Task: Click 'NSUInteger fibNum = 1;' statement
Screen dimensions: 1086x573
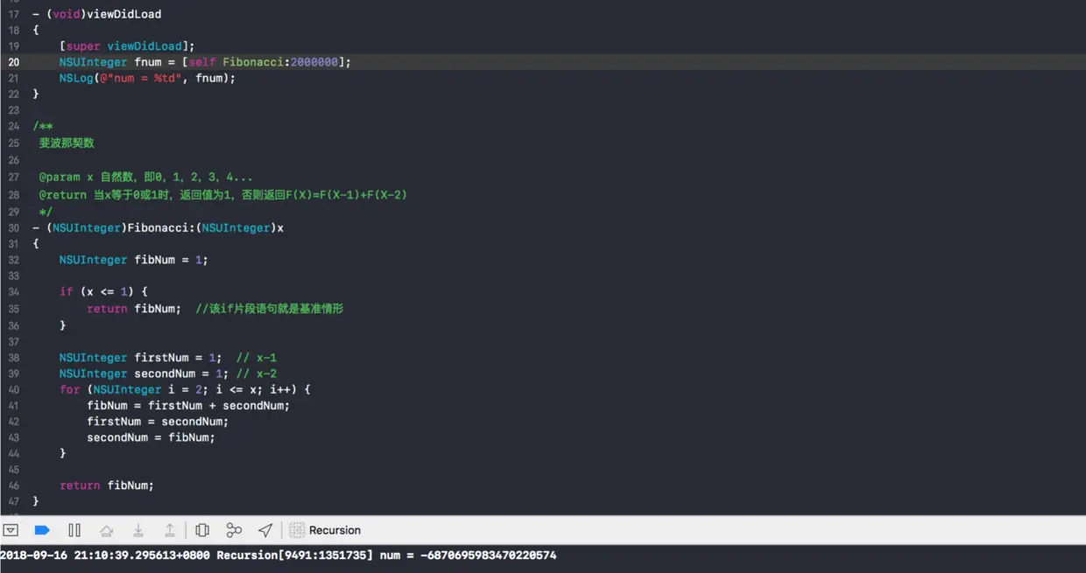Action: click(133, 260)
